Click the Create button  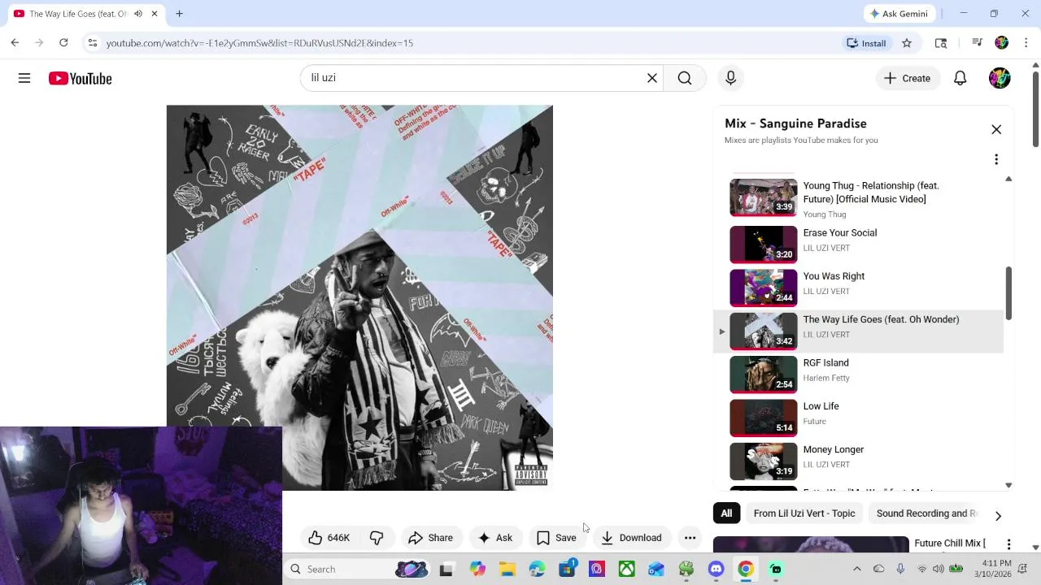[908, 78]
